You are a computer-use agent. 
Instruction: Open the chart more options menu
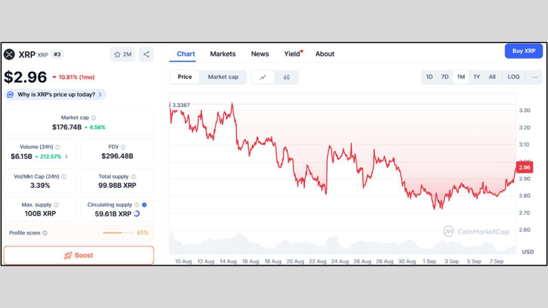pos(535,77)
